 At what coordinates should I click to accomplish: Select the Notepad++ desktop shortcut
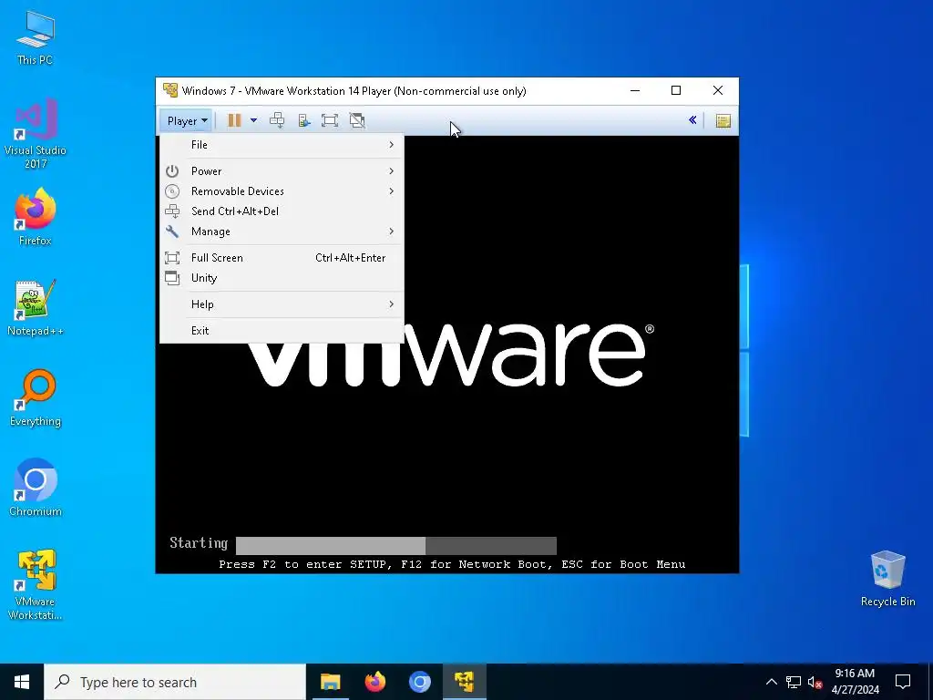pos(36,308)
